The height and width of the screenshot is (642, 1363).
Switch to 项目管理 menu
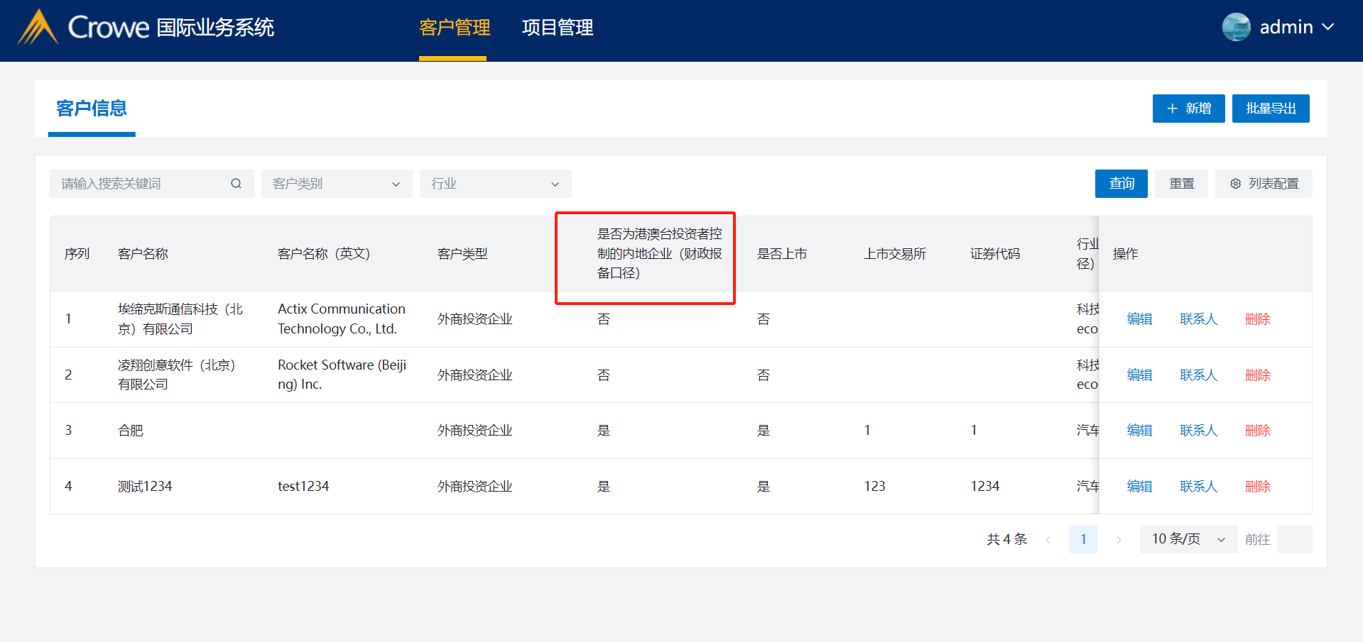[558, 28]
